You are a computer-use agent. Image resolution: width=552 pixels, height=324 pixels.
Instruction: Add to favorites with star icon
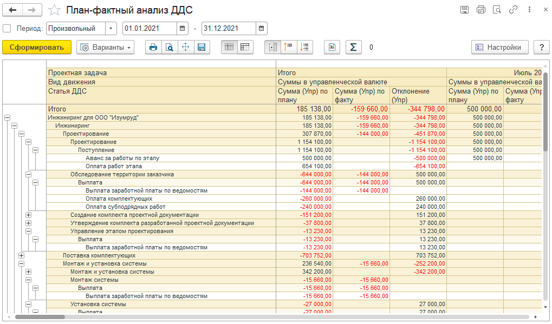(x=54, y=10)
